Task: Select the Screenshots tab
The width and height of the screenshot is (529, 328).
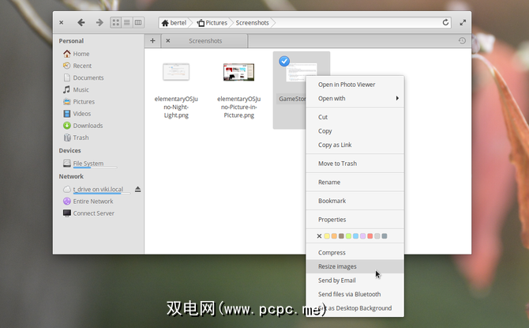Action: [x=205, y=41]
